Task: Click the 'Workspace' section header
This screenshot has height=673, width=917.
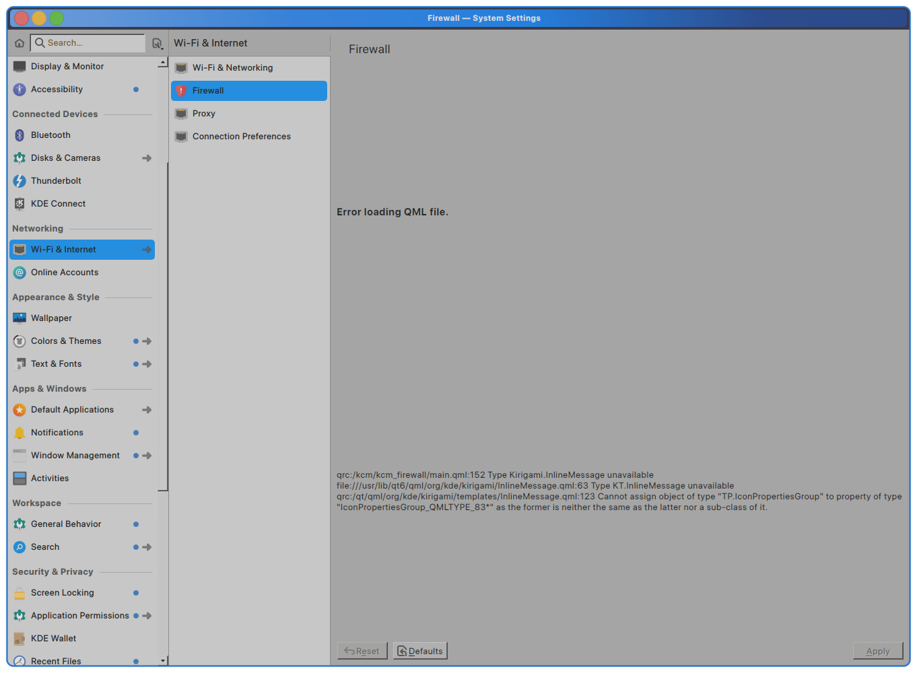Action: [x=37, y=503]
